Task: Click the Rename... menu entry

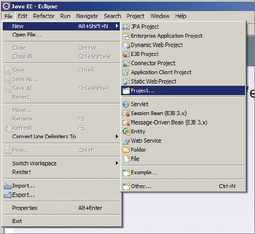Action: point(62,119)
